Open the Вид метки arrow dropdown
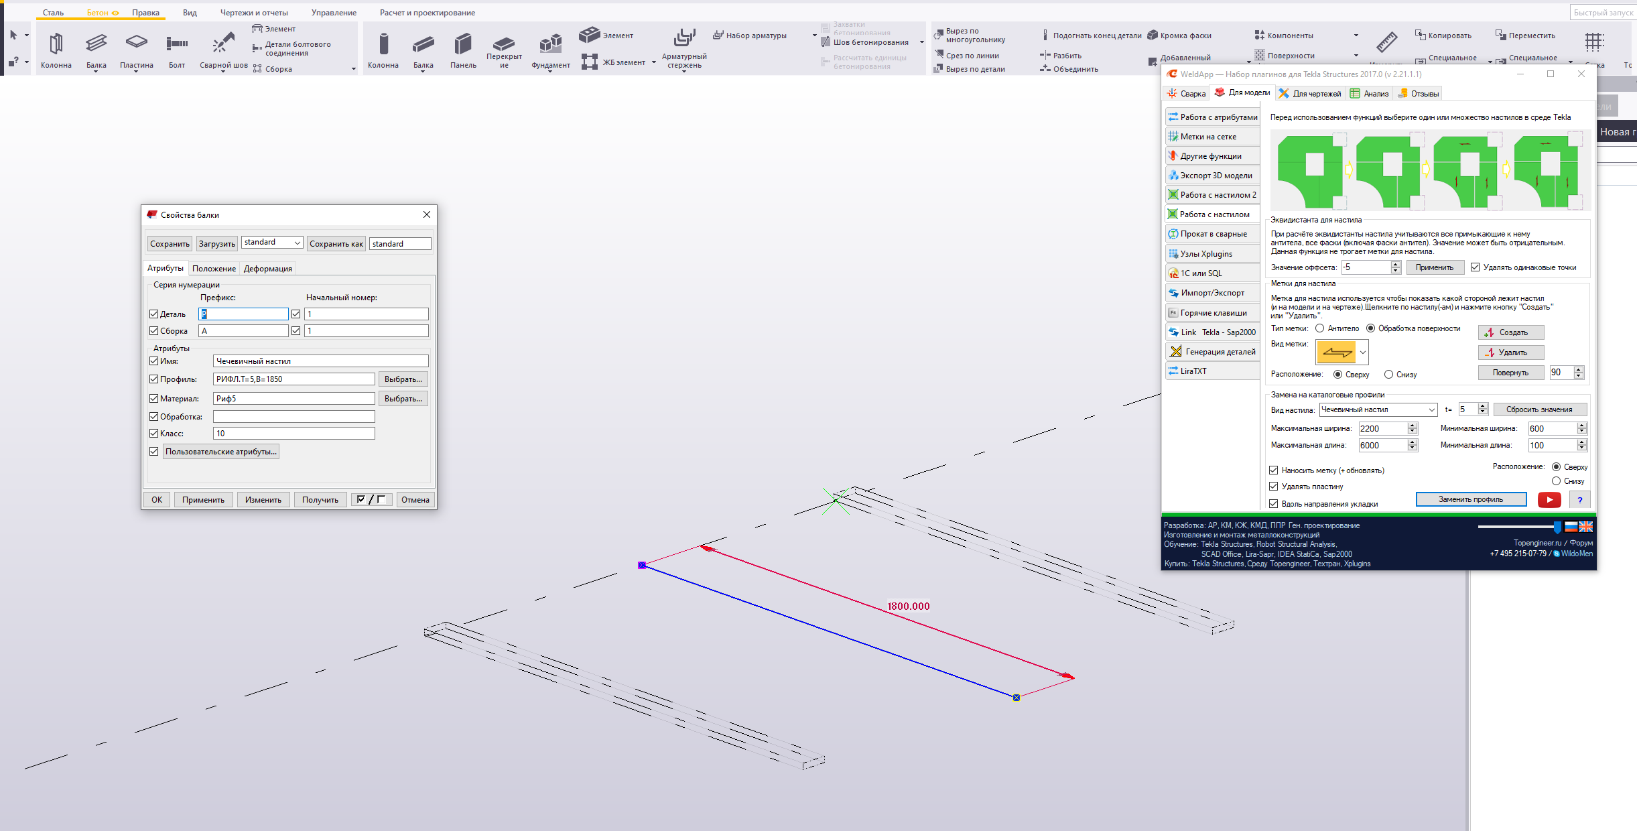The image size is (1637, 831). pyautogui.click(x=1362, y=352)
